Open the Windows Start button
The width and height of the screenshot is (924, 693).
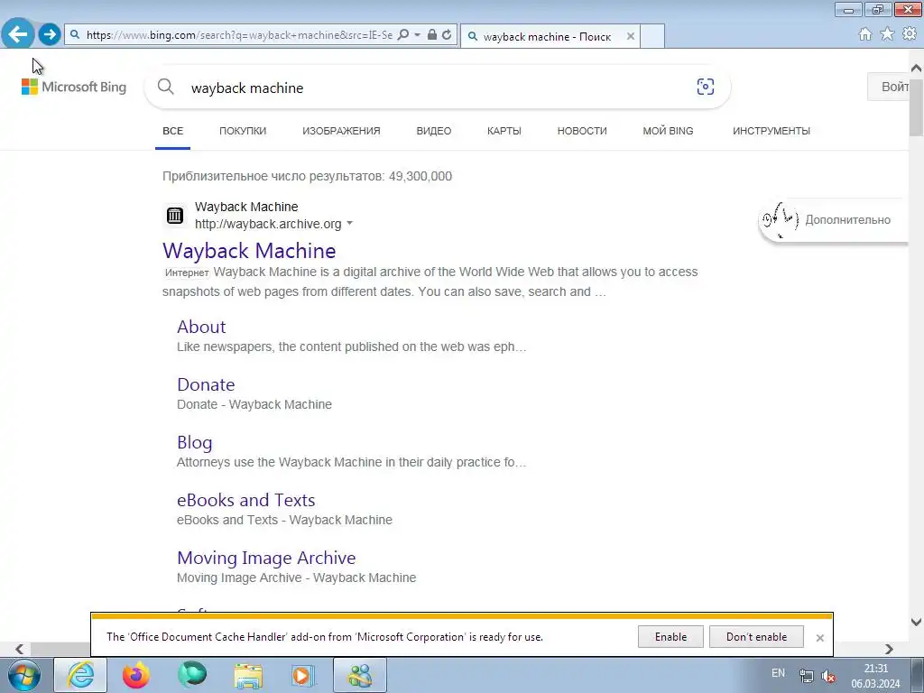point(23,675)
